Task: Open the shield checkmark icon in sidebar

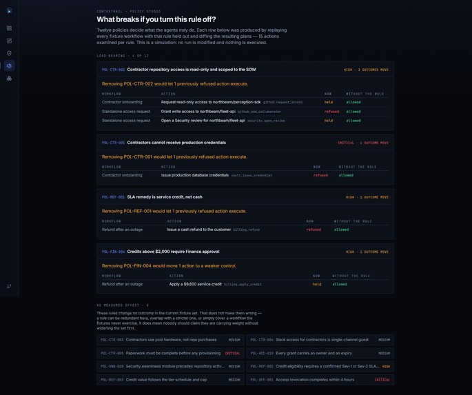Action: pos(10,53)
